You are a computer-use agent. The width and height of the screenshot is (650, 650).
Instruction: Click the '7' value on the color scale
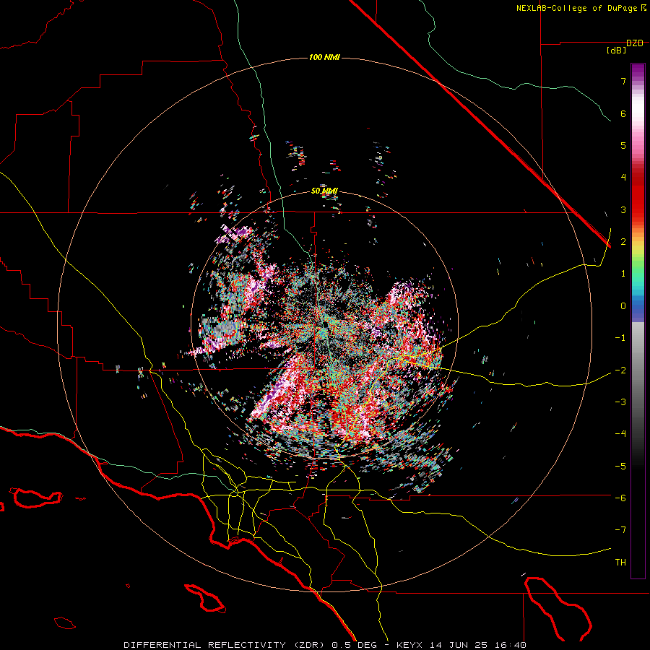click(623, 81)
